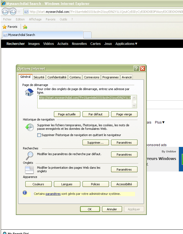183x234 pixels.
Task: Enable Supprimer l'historique en quittant checkbox
Action: [x=39, y=135]
